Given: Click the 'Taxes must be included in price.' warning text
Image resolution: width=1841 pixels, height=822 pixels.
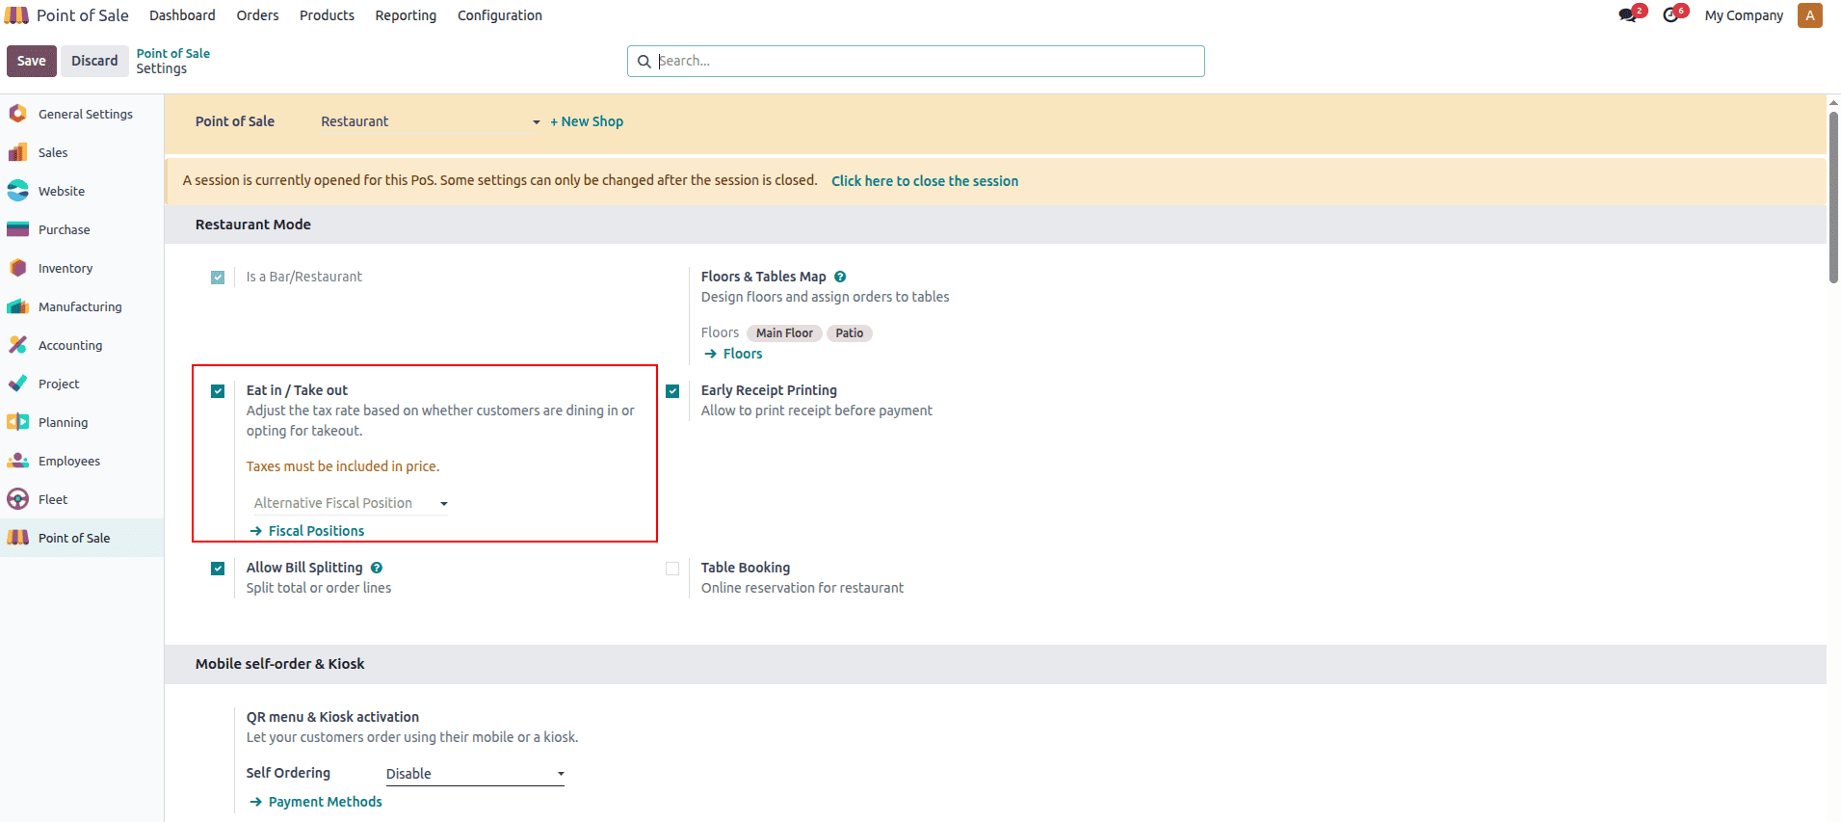Looking at the screenshot, I should point(343,466).
